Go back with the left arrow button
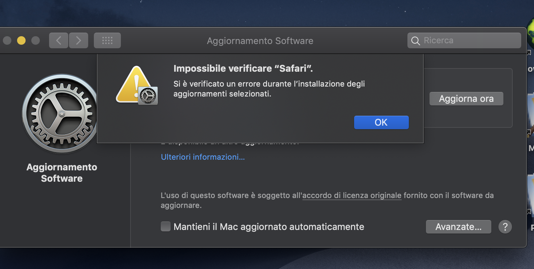This screenshot has height=269, width=534. point(59,40)
